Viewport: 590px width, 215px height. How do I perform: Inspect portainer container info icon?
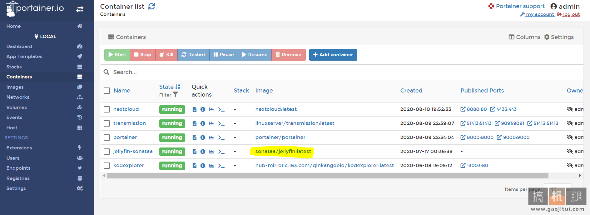point(203,137)
